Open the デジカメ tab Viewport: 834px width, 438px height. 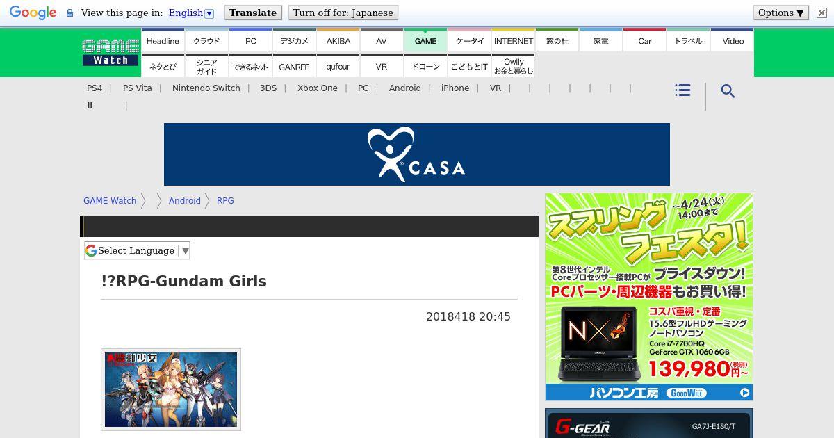[x=295, y=41]
